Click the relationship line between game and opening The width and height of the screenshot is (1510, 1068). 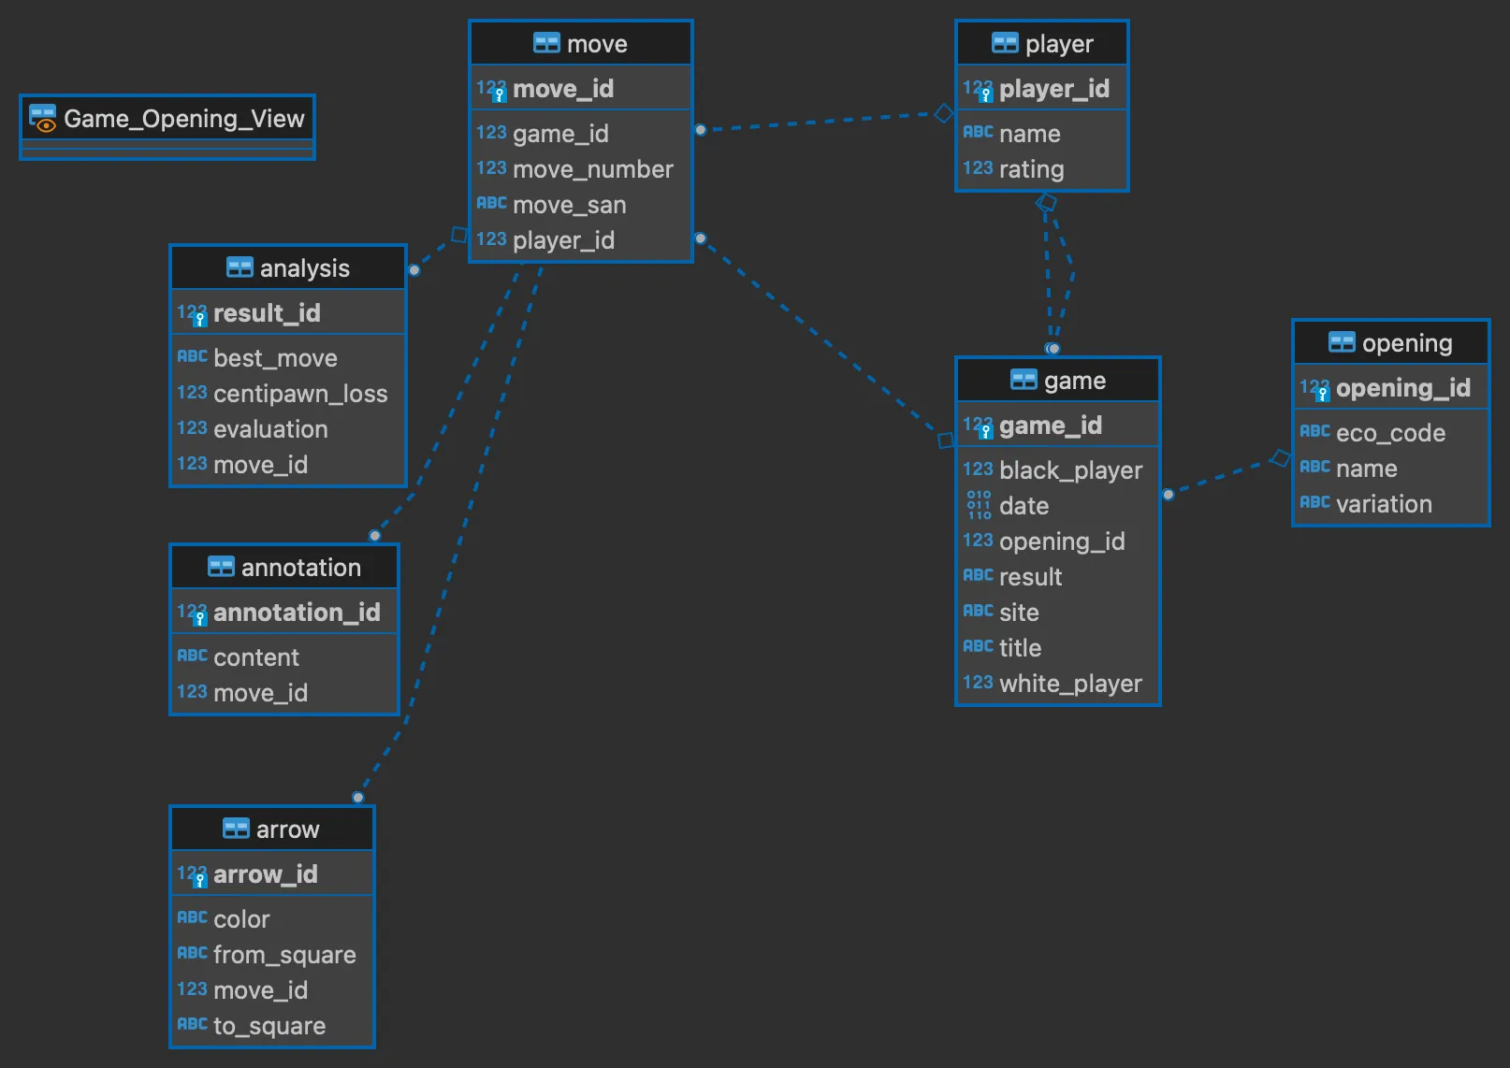pyautogui.click(x=1226, y=477)
